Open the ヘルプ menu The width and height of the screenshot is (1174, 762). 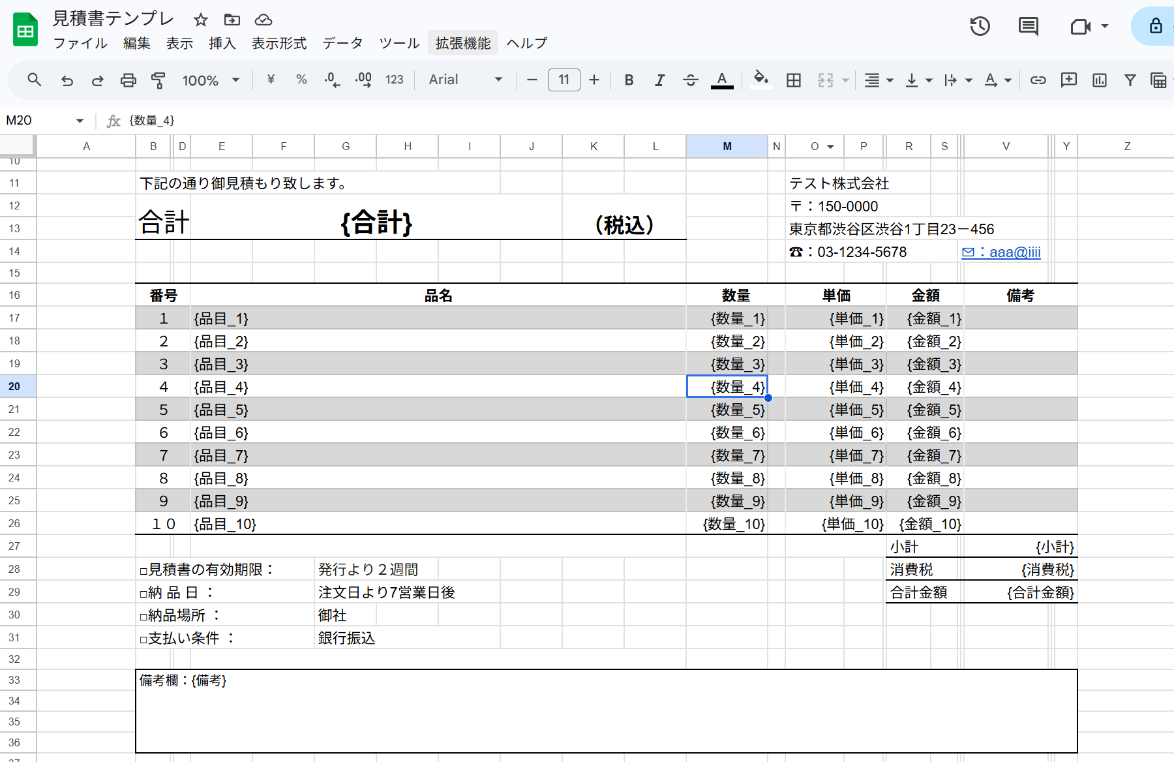point(527,43)
